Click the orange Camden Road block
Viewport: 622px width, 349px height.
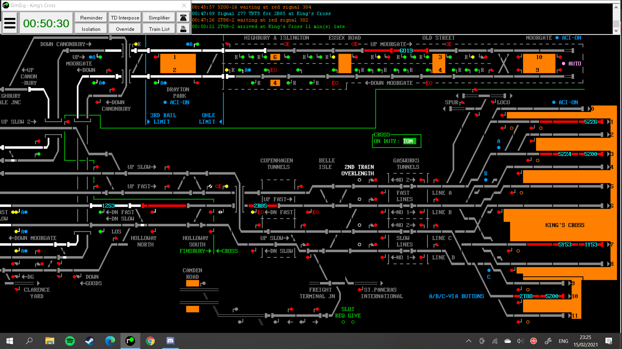click(192, 283)
